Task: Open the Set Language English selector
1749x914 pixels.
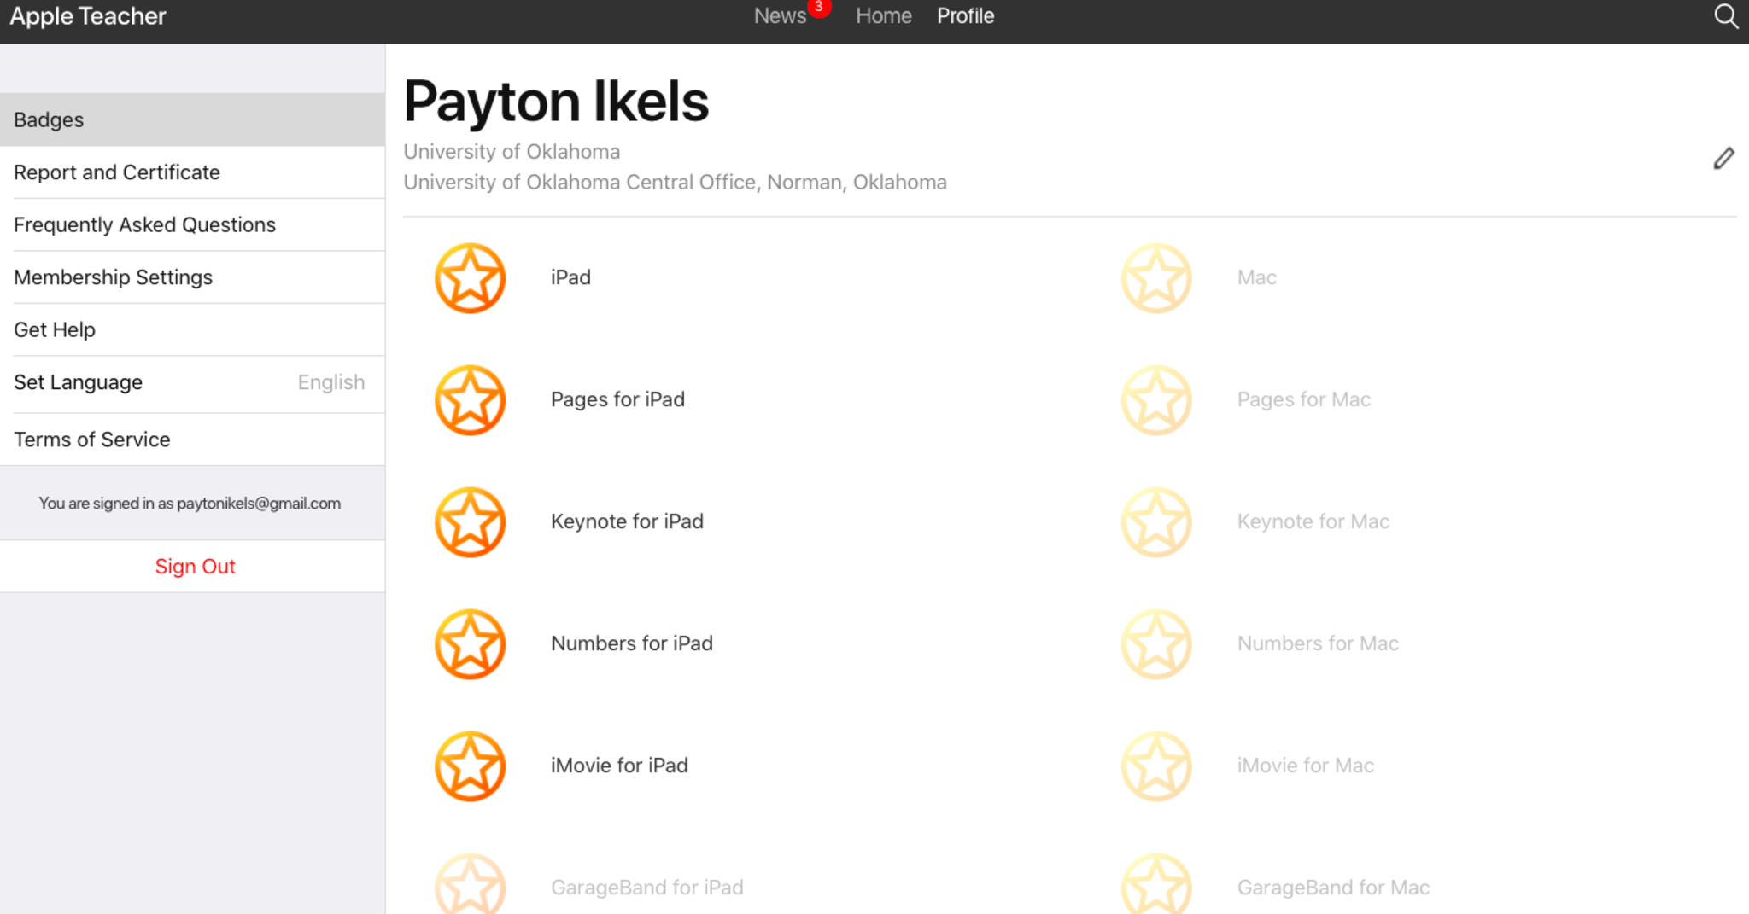Action: pyautogui.click(x=192, y=382)
